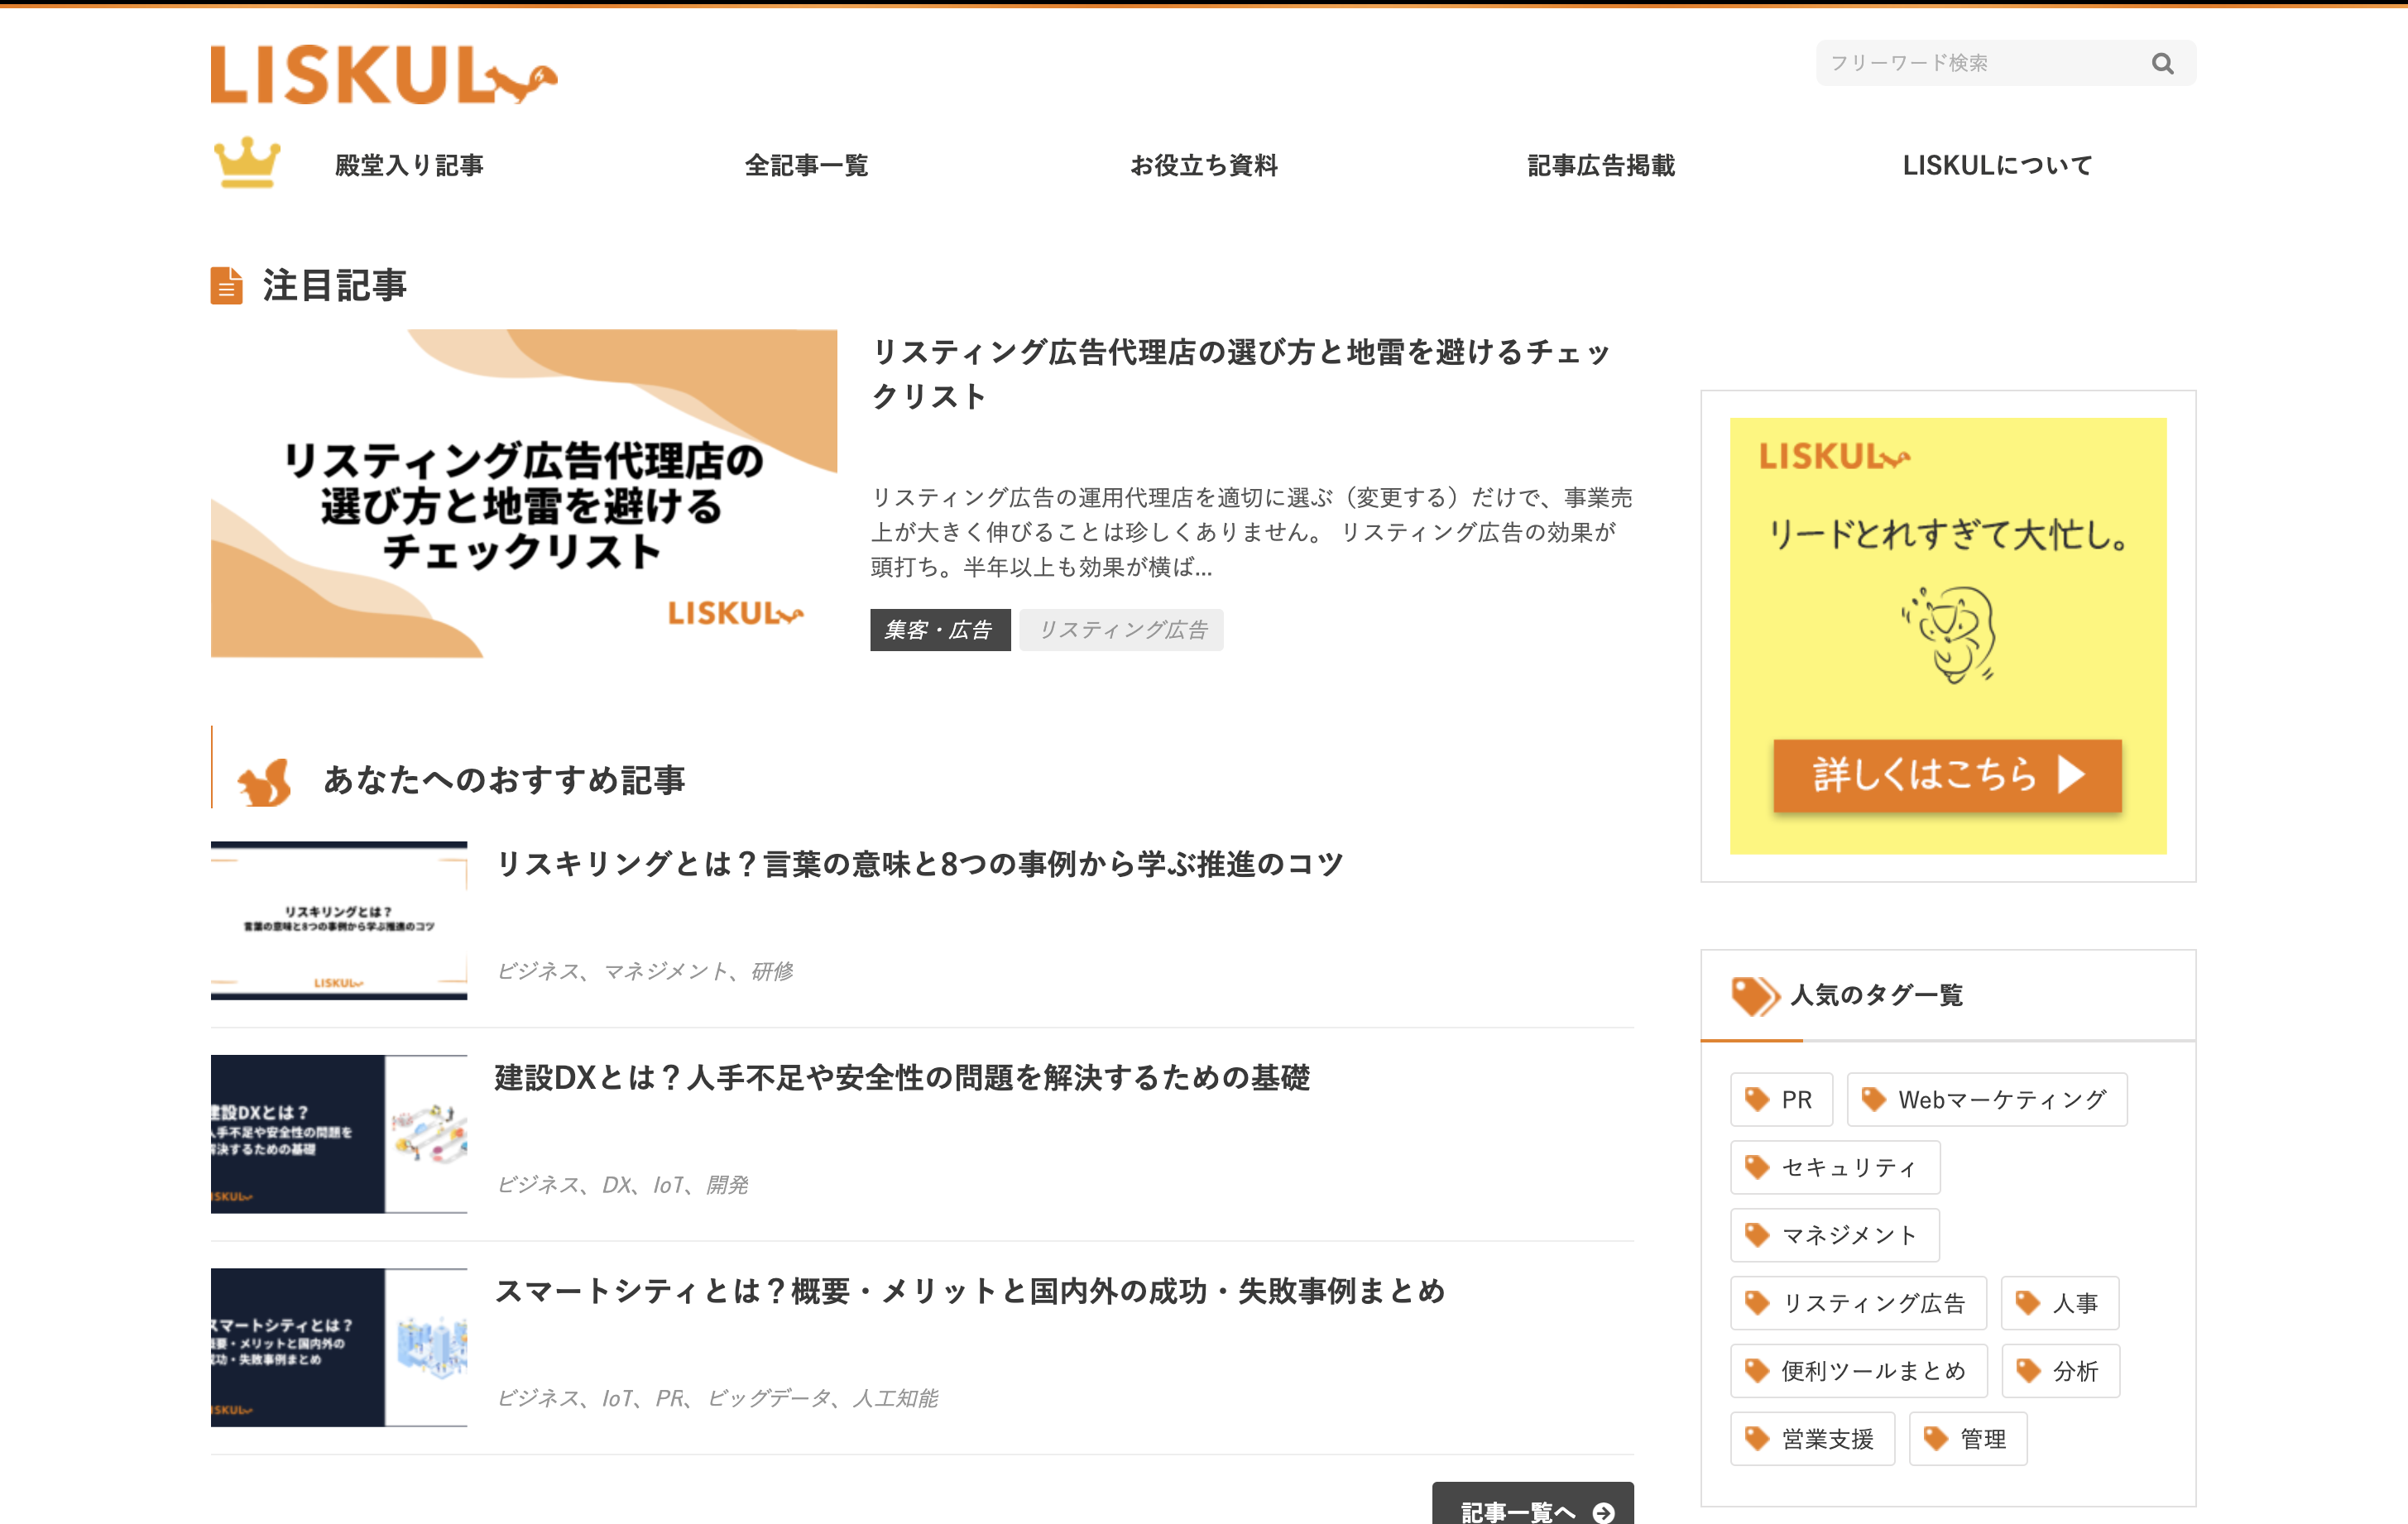Click the スマートシティ article thumbnail
The width and height of the screenshot is (2408, 1524).
click(x=337, y=1345)
